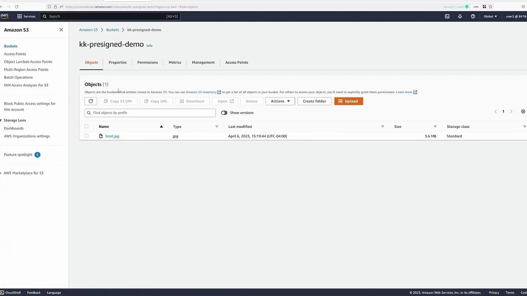Sort by Last modified column arrow
527x296 pixels.
tap(382, 127)
